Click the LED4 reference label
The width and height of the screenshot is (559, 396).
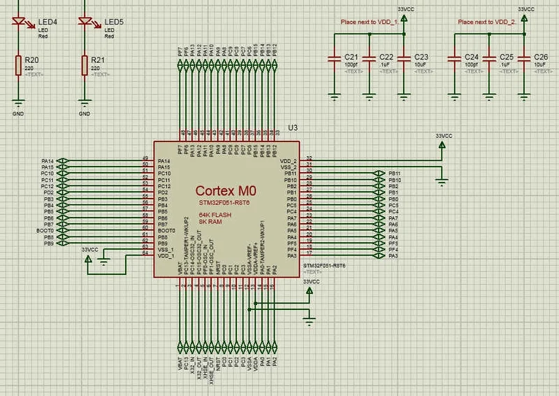[48, 22]
